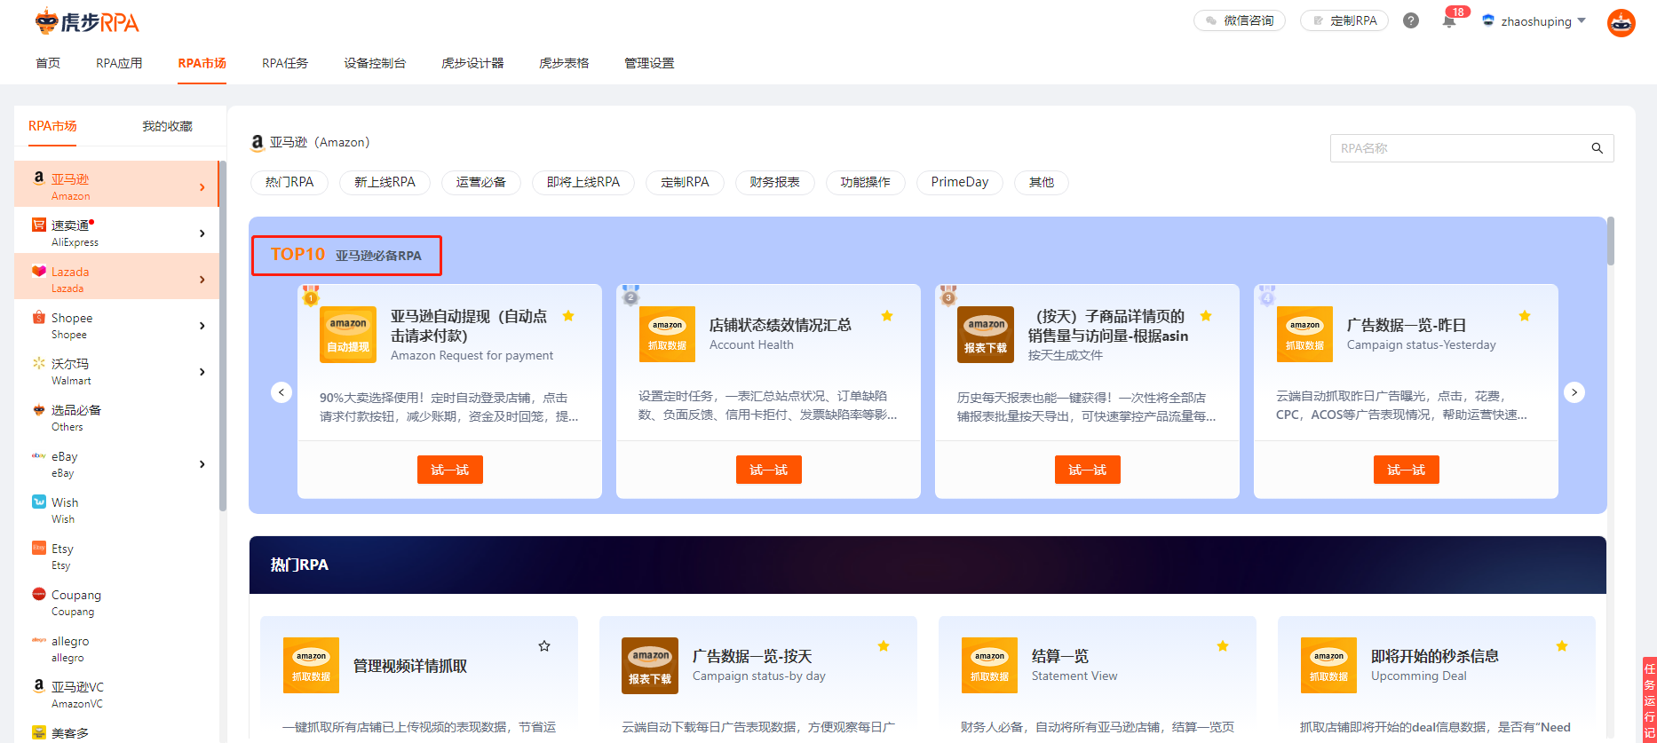Open the notification bell icon
The height and width of the screenshot is (743, 1657).
[x=1449, y=21]
